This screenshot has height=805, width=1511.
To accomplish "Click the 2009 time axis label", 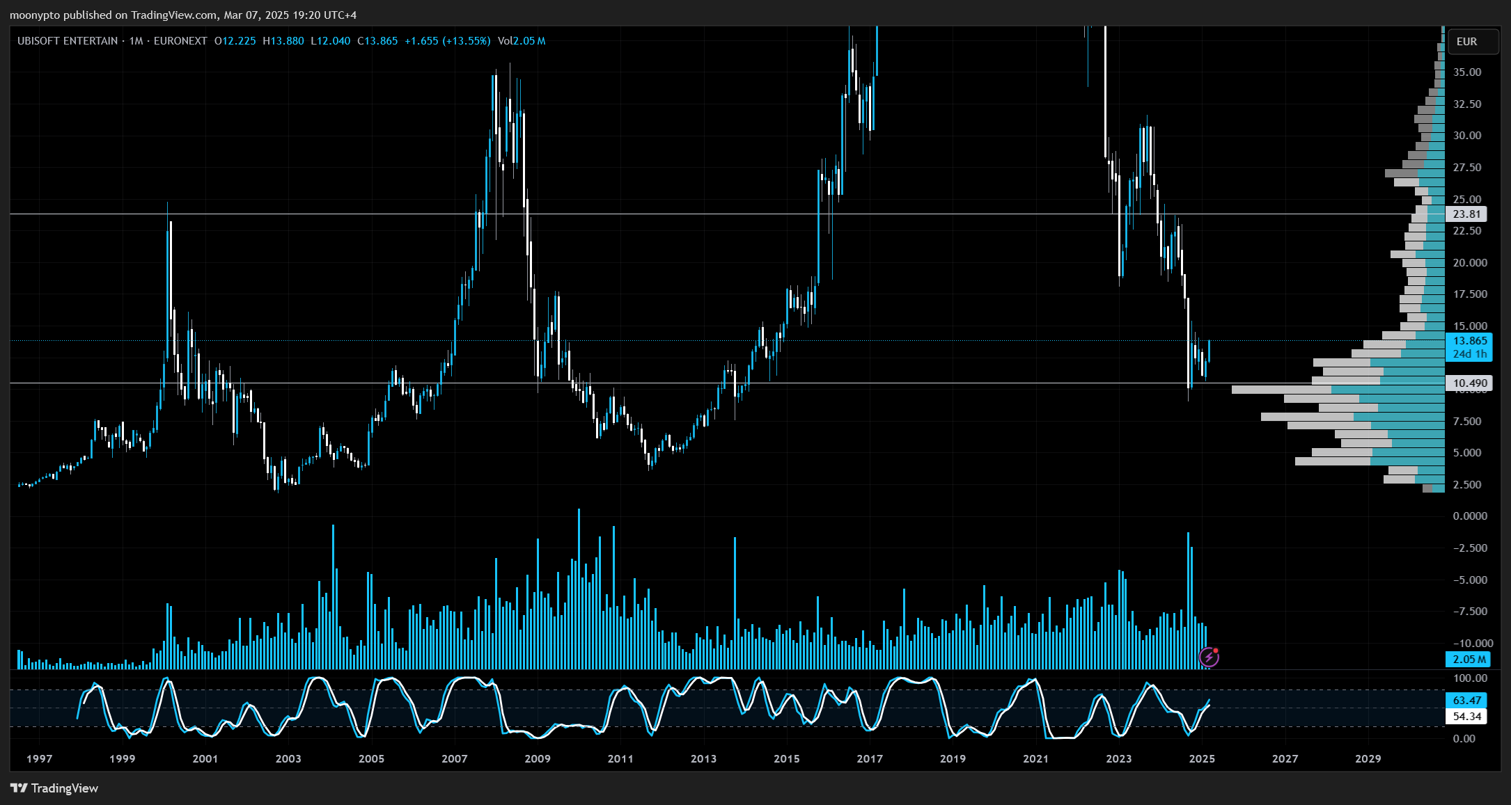I will [x=538, y=759].
